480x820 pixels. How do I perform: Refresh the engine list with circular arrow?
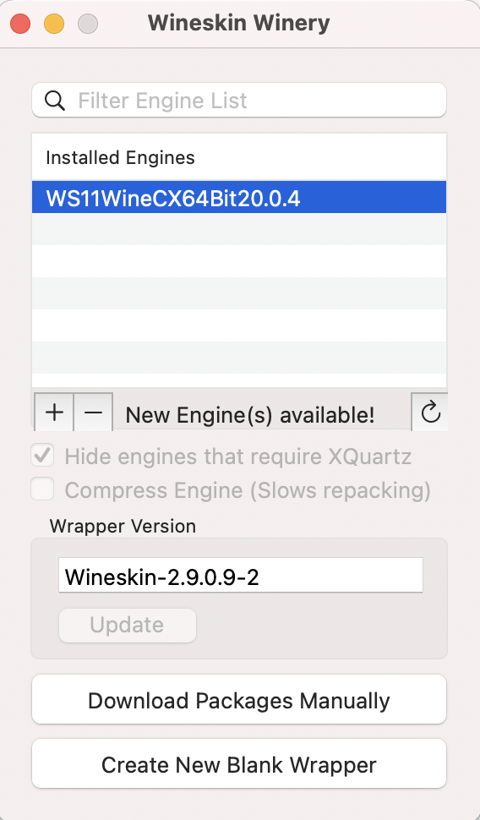pos(430,413)
